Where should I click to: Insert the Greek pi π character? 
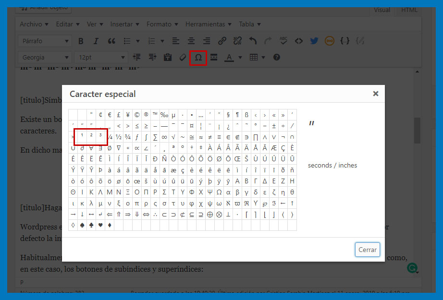(137, 204)
